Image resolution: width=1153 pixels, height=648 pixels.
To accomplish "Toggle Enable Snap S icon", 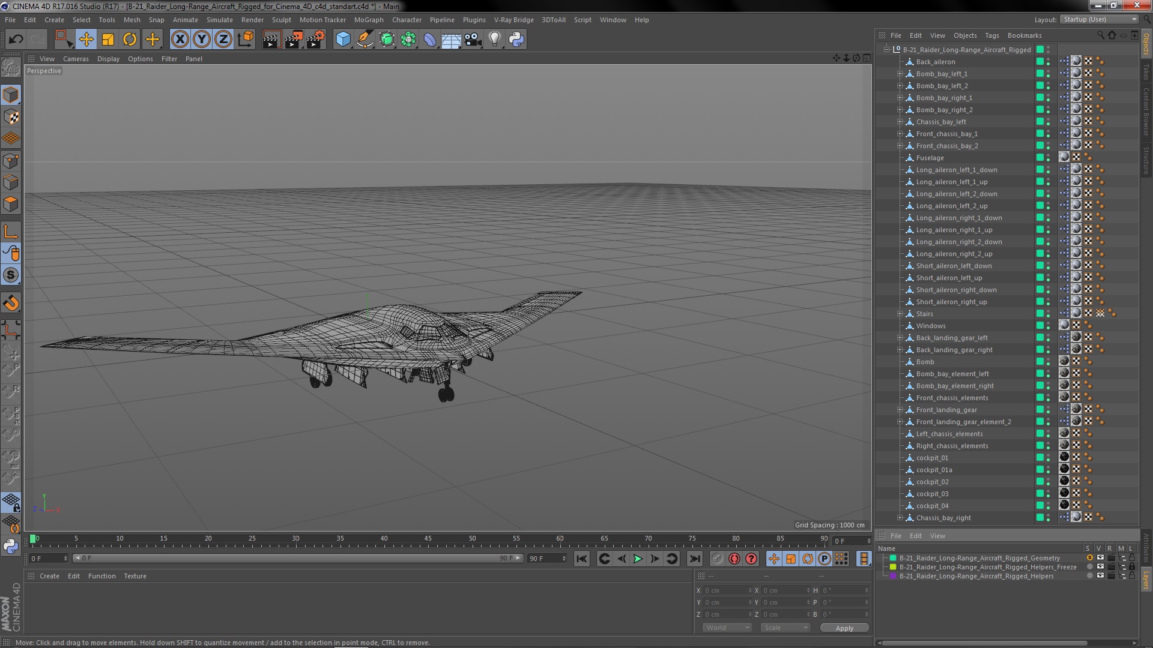I will pos(11,275).
